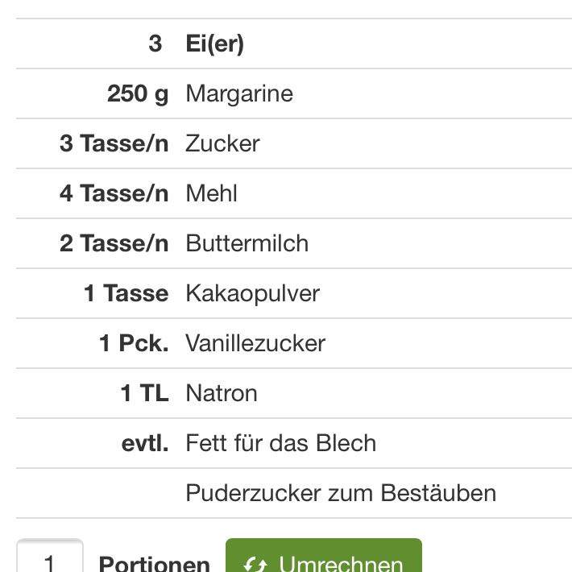The height and width of the screenshot is (572, 572).
Task: Click the refresh arrows icon on Umrechnen
Action: click(255, 562)
